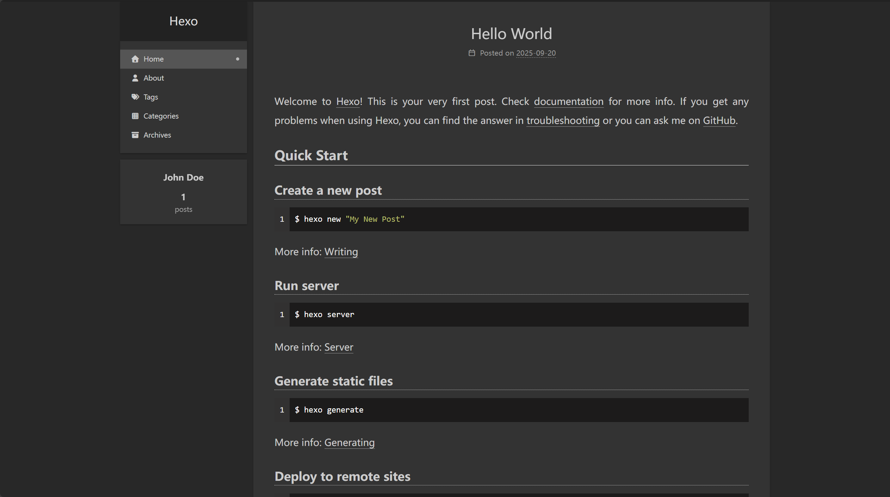This screenshot has height=497, width=890.
Task: Open the Writing docs link
Action: (x=341, y=252)
